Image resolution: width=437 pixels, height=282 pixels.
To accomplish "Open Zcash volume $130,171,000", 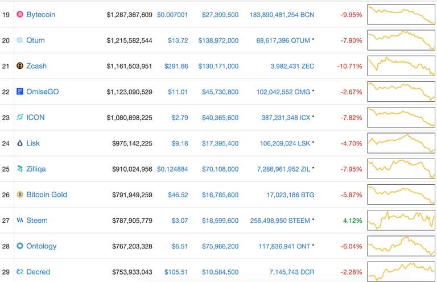I will (x=218, y=67).
